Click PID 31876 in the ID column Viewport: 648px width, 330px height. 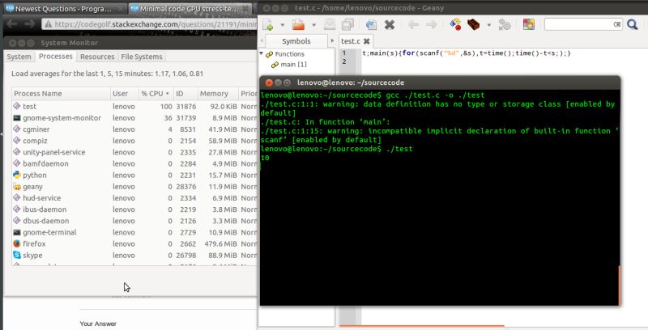click(186, 107)
